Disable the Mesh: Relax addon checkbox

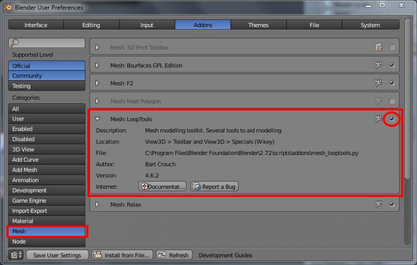coord(392,204)
